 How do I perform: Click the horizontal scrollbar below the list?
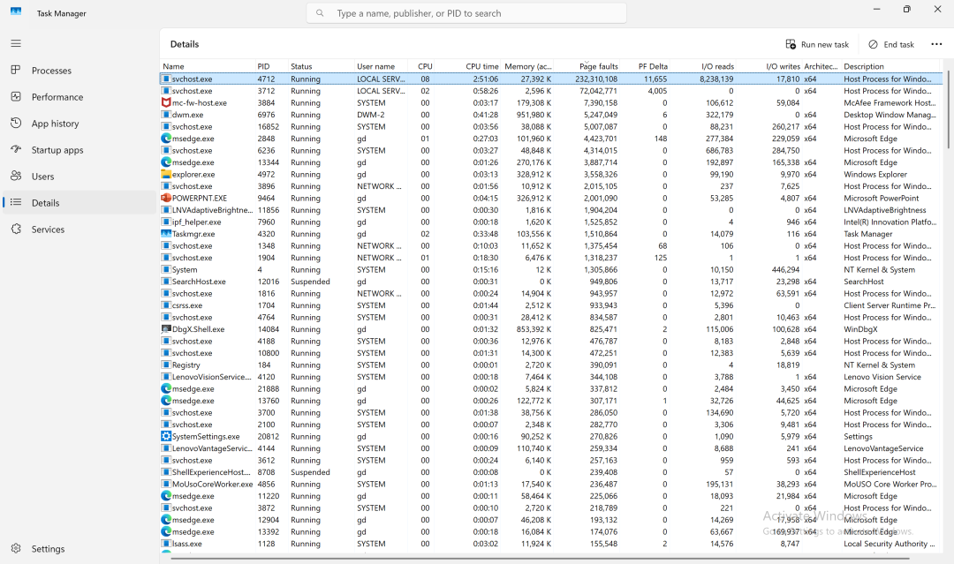click(x=541, y=558)
